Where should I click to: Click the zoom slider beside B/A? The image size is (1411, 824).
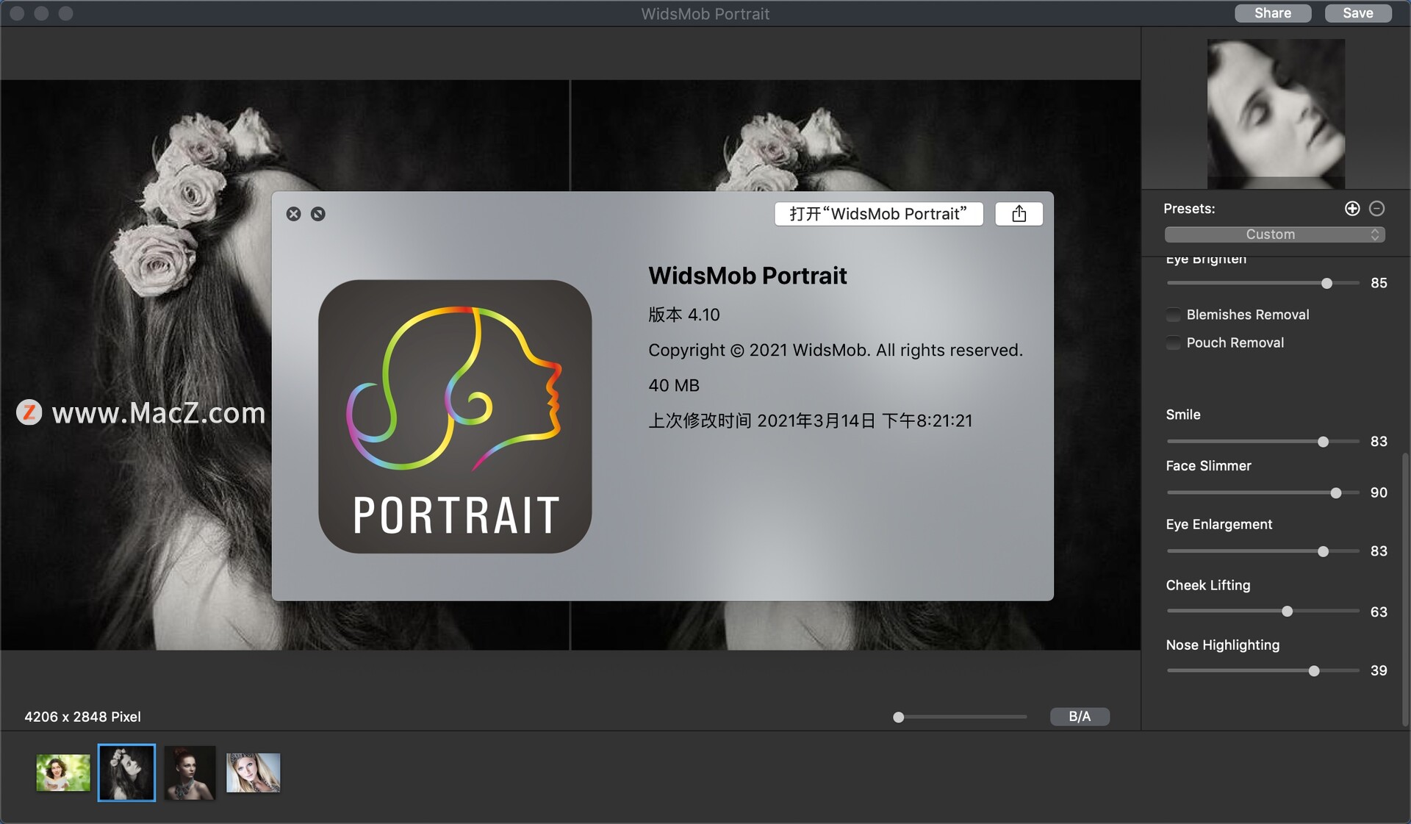[x=960, y=717]
